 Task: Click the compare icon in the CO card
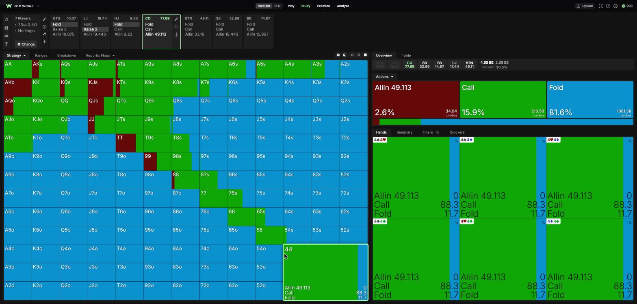(176, 34)
